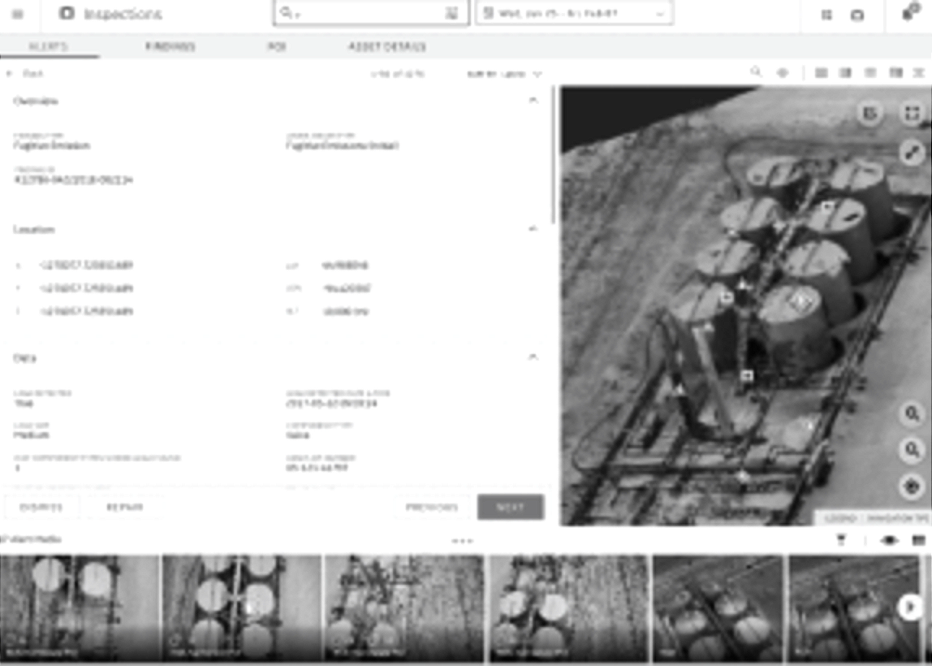The width and height of the screenshot is (932, 666).
Task: Click the Alert Media heading
Action: coord(32,539)
